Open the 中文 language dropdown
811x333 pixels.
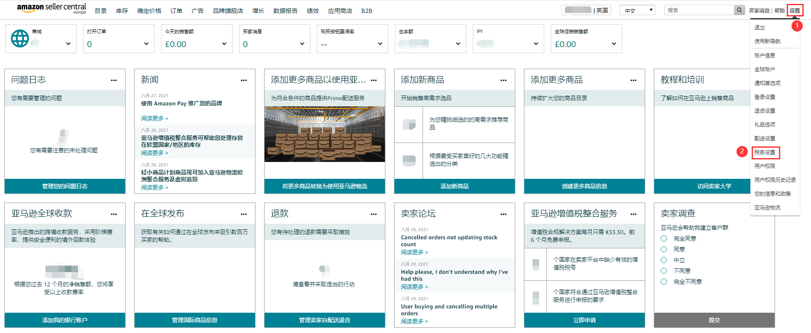pos(637,10)
